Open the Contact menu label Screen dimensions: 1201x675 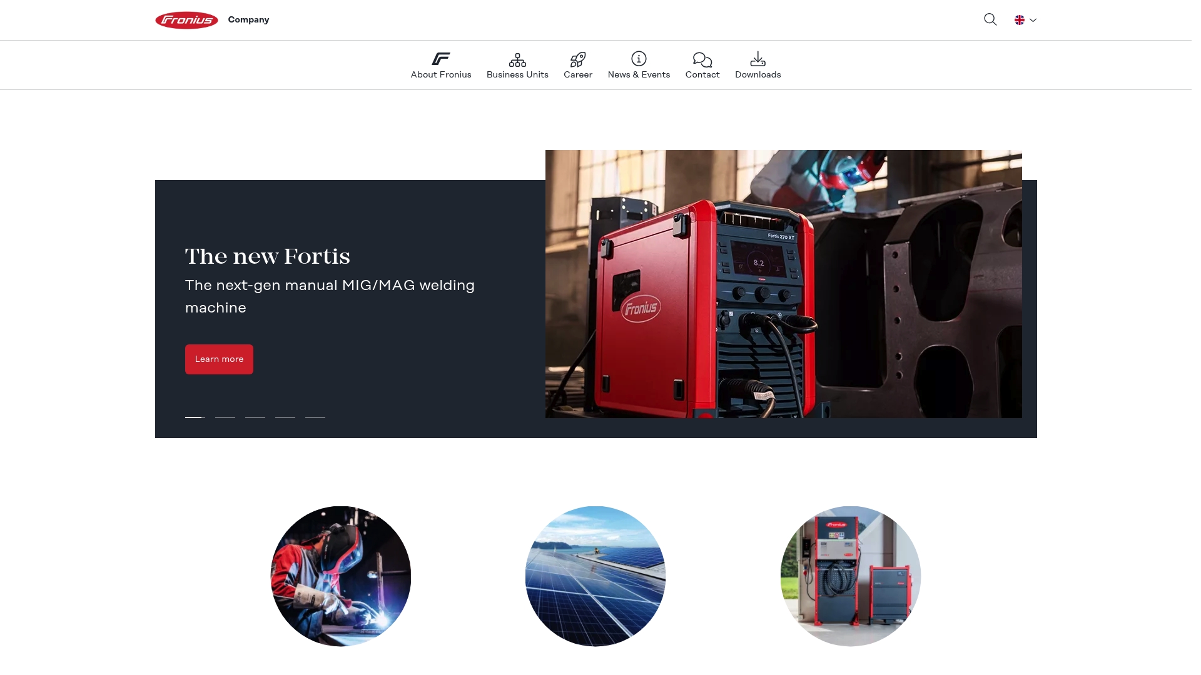click(x=702, y=74)
